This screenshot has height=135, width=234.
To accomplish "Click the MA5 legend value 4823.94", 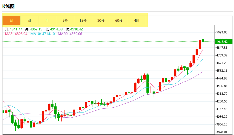I will [21, 34].
